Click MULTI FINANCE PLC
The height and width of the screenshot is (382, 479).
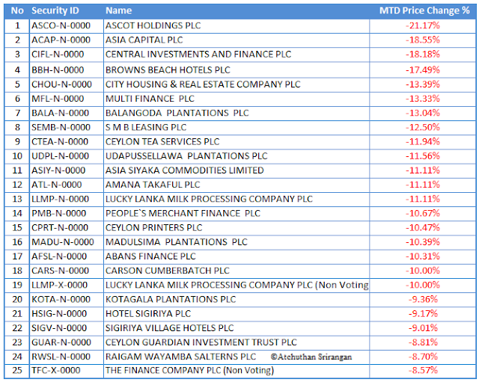150,99
